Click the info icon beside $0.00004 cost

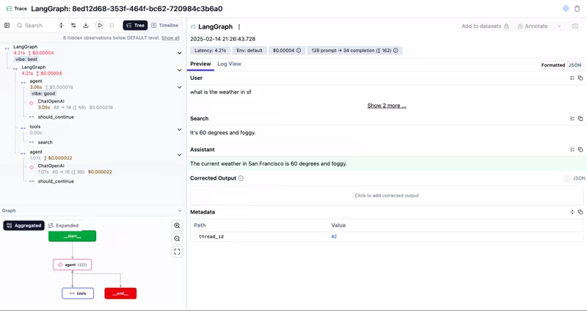click(299, 51)
